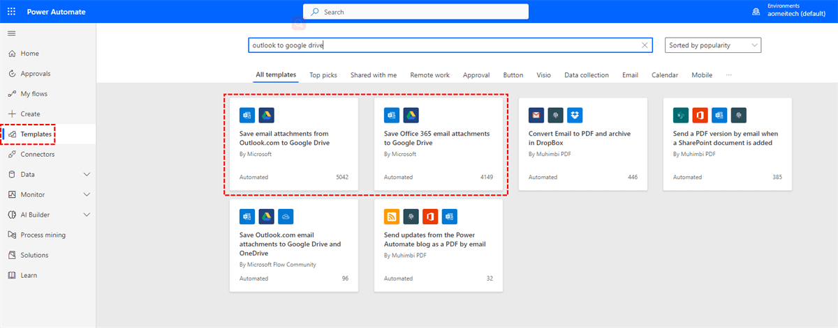This screenshot has width=838, height=328.
Task: Switch to the Top picks tab
Action: click(x=323, y=75)
